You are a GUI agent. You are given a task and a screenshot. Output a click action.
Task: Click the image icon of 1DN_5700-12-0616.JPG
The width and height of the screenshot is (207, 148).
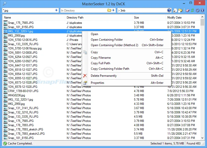6,40
